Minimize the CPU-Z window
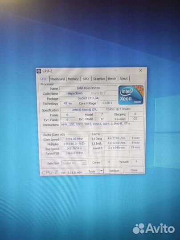Image resolution: width=180 pixels, height=240 pixels. click(x=116, y=71)
